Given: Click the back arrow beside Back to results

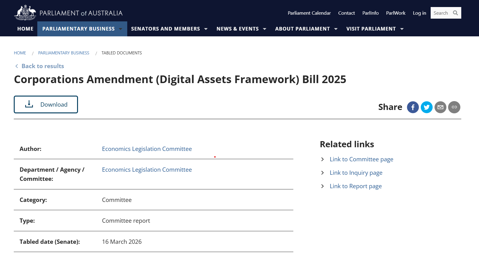Looking at the screenshot, I should tap(17, 66).
